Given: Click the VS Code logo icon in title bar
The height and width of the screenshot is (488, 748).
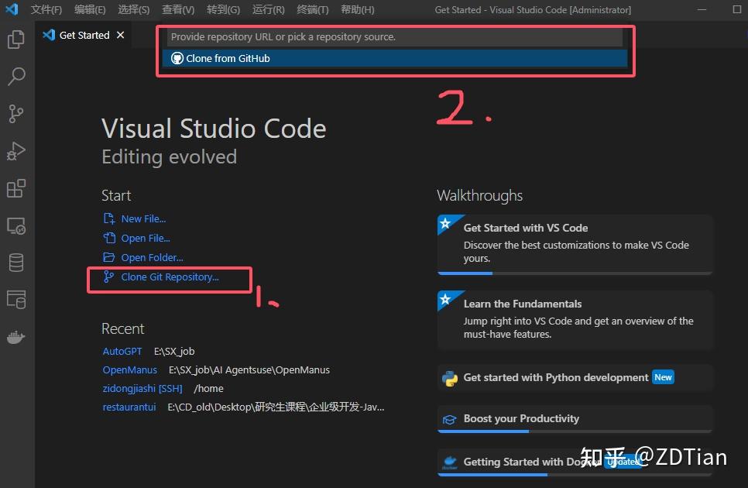Looking at the screenshot, I should tap(12, 9).
